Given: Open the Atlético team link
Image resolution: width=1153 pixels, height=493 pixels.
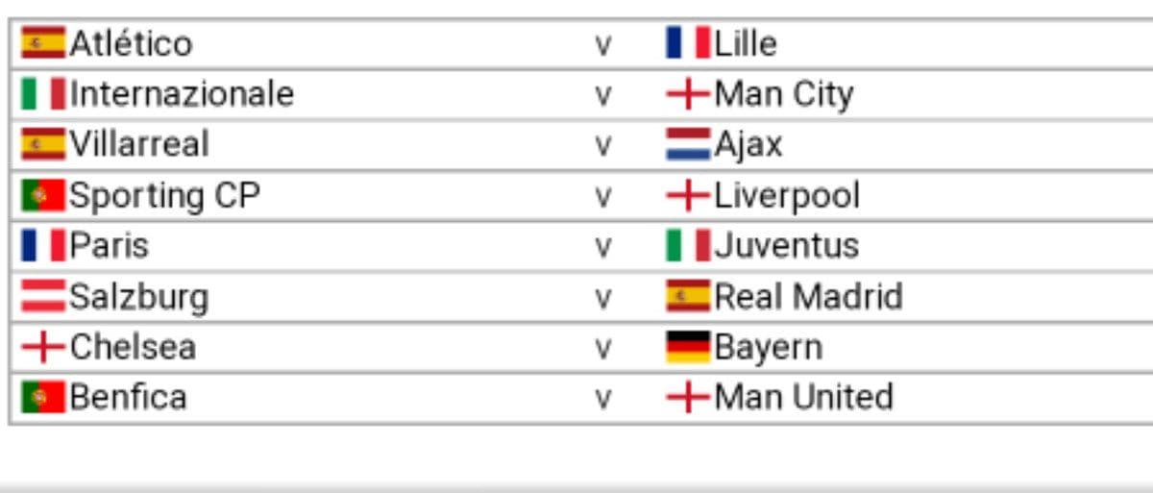Looking at the screenshot, I should [131, 43].
